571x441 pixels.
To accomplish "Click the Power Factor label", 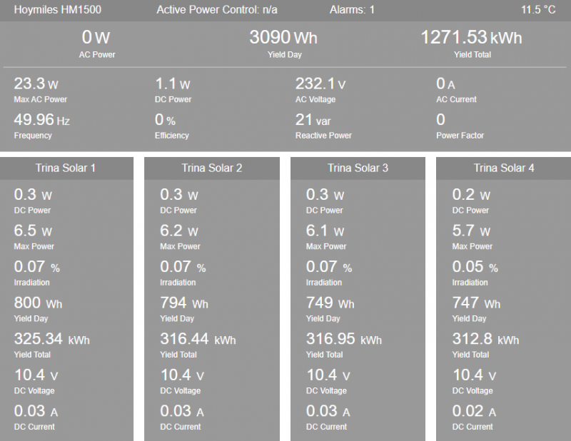I will [x=460, y=135].
